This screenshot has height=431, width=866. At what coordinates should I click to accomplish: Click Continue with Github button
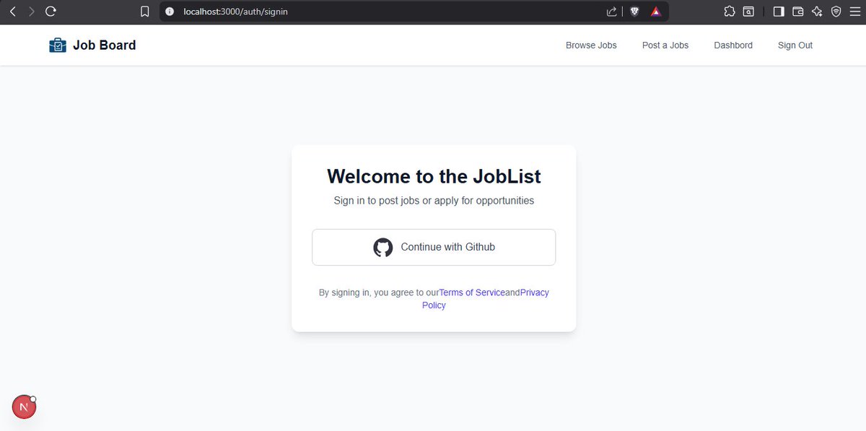click(434, 247)
